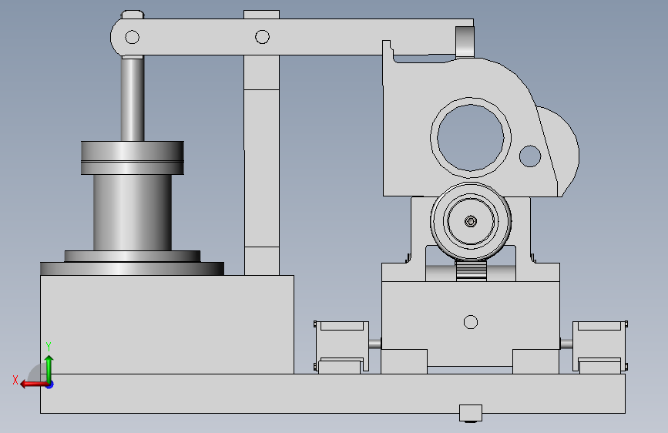Select the horizontal lever beam at top

pyautogui.click(x=291, y=37)
